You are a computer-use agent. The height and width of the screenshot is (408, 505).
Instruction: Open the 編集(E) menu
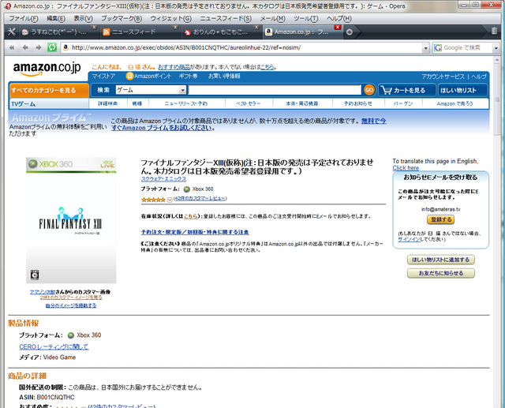56,18
